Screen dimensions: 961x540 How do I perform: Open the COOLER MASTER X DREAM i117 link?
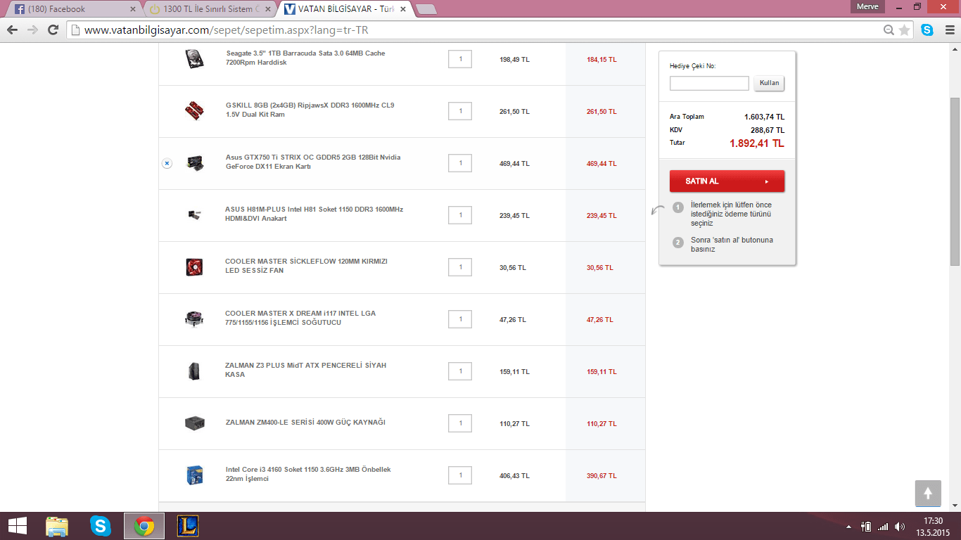(300, 318)
